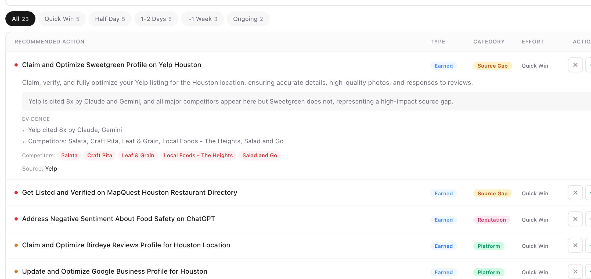Click the Quick Win effort in the Yelp row
This screenshot has height=279, width=591.
pyautogui.click(x=535, y=66)
